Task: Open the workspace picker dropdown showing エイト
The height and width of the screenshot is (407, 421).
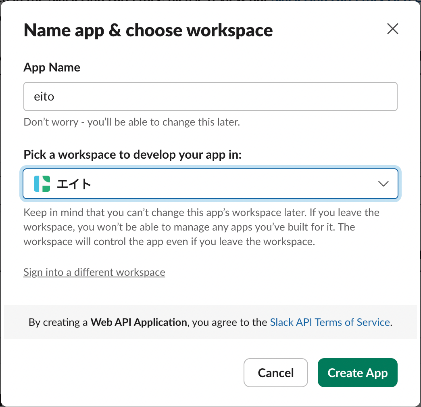Action: tap(210, 184)
